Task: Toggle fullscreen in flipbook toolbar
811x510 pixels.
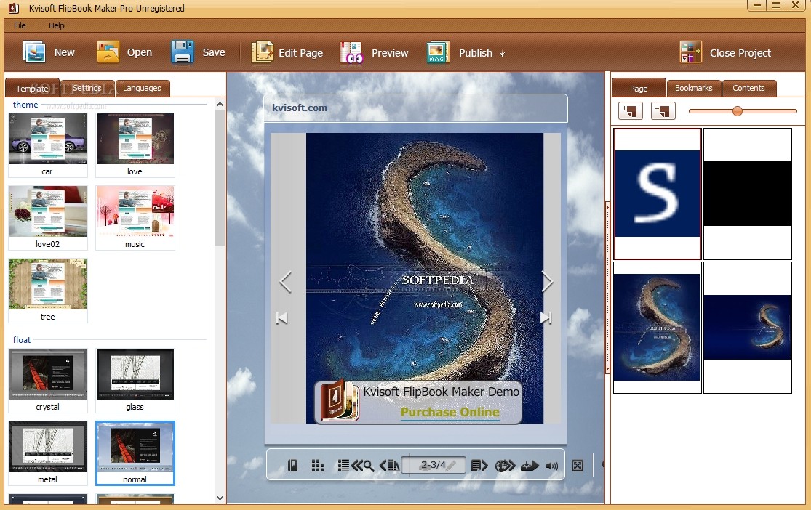Action: tap(578, 466)
